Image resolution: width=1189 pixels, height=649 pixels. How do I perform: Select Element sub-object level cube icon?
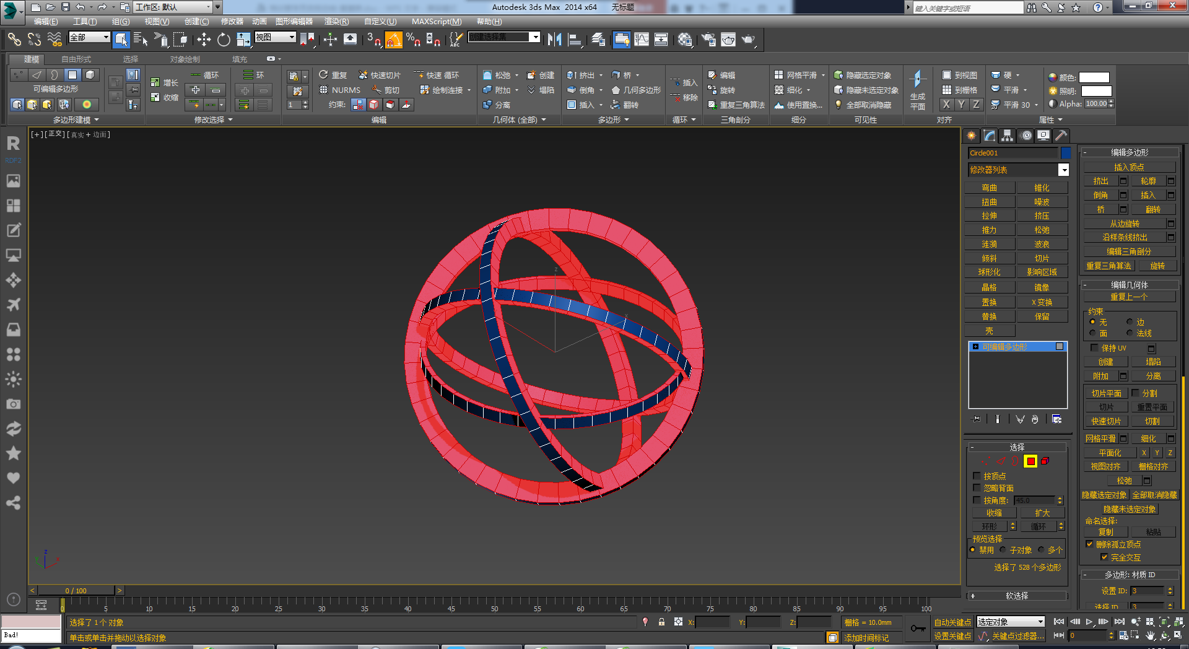(x=1045, y=461)
